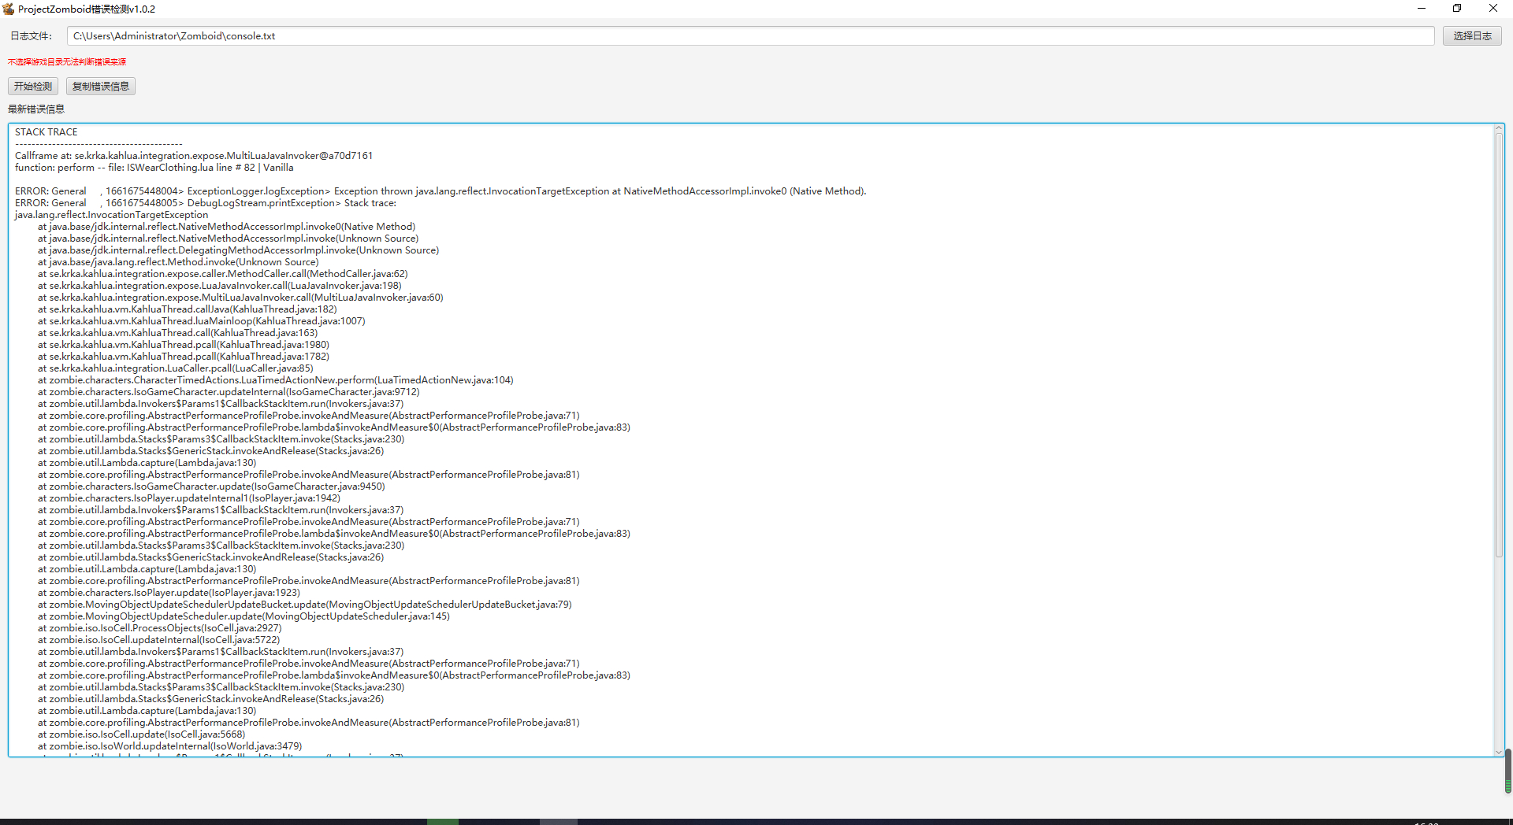This screenshot has height=825, width=1513.
Task: Click the 最新错误信息 label
Action: pos(36,109)
